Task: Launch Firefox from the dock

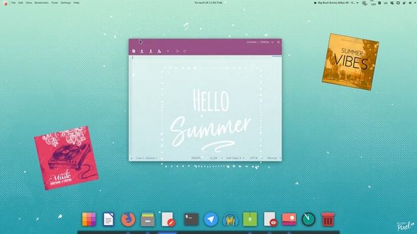Action: (x=128, y=219)
